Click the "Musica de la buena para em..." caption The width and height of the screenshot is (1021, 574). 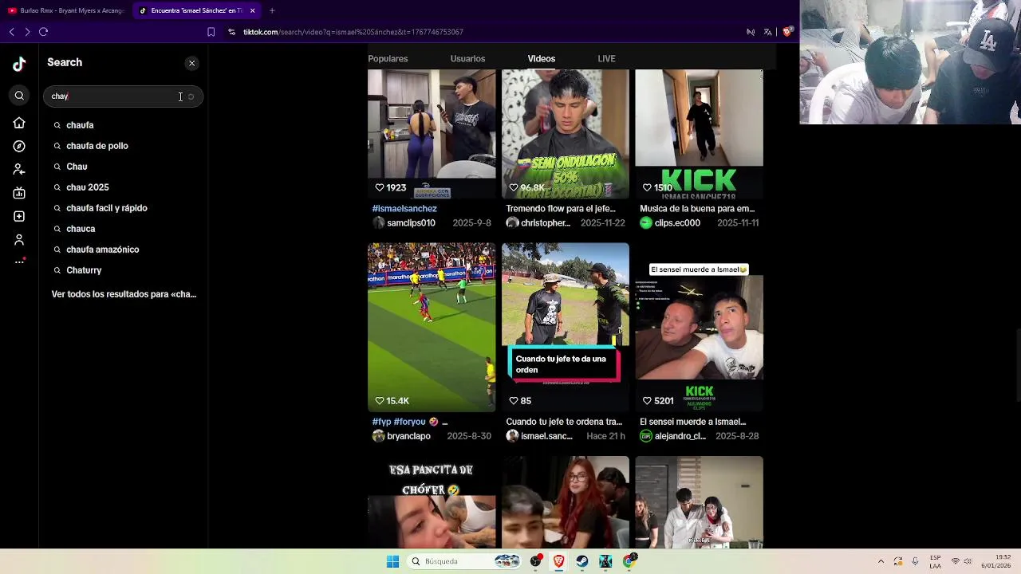[x=697, y=209]
